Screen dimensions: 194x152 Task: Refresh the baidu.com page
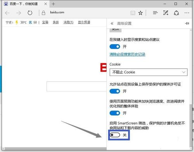[30, 13]
